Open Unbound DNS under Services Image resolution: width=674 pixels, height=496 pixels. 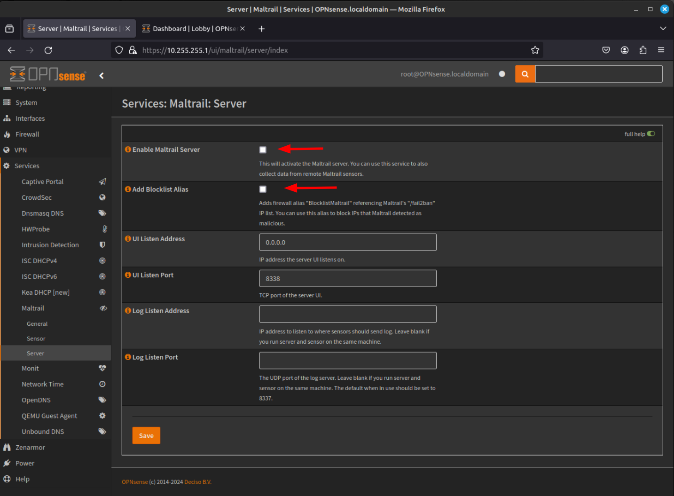[x=55, y=432]
